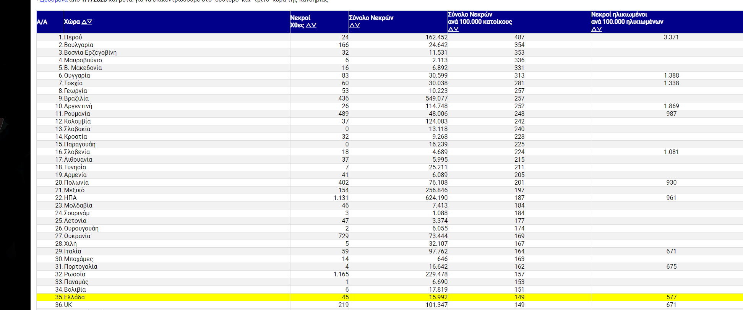Sort Χώρα column ascending with up triangle
743x310 pixels.
[84, 22]
